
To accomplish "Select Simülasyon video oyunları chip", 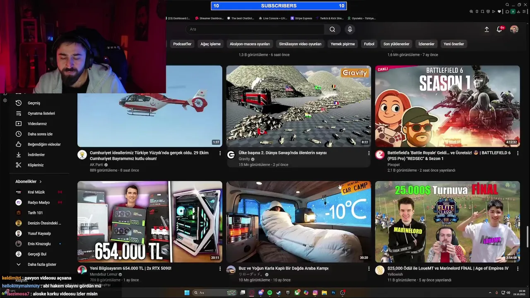I will click(x=300, y=44).
